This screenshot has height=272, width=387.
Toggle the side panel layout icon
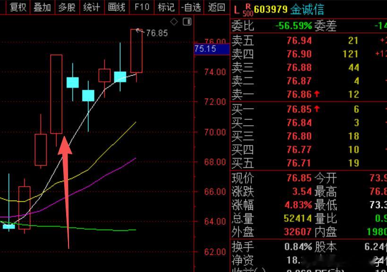click(187, 22)
